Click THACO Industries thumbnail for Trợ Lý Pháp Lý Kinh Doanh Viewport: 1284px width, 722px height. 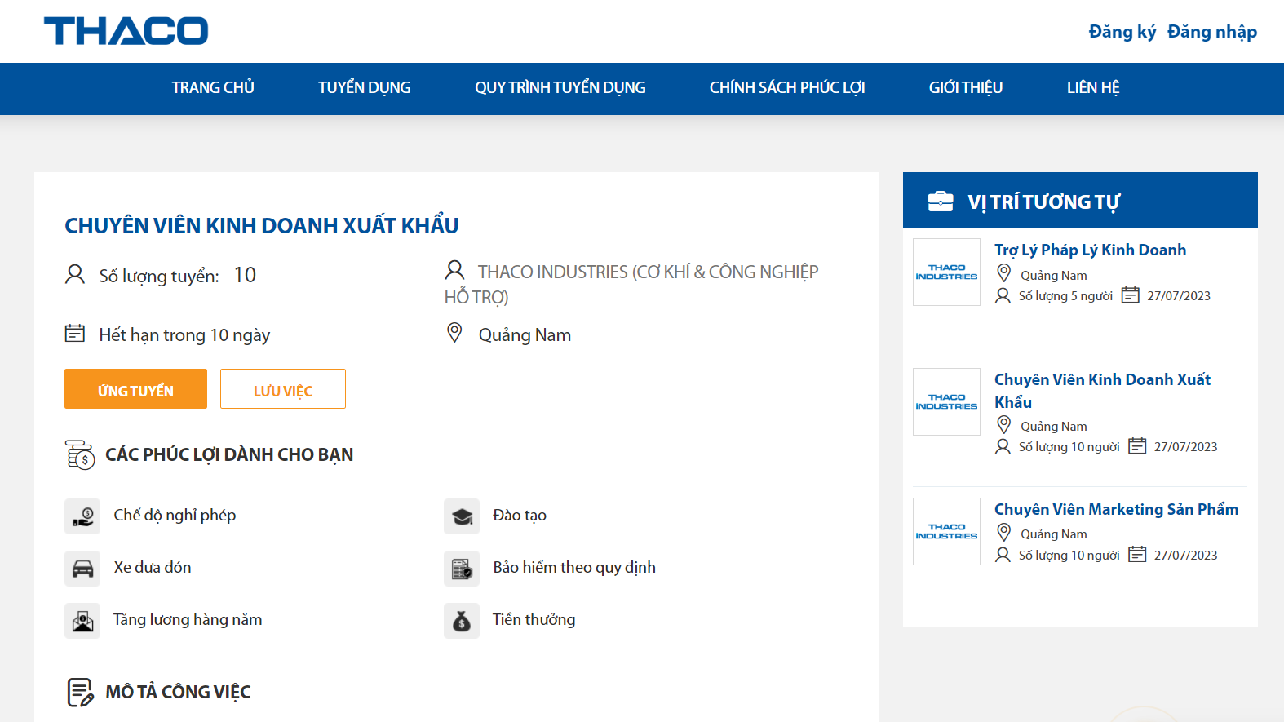(x=946, y=272)
